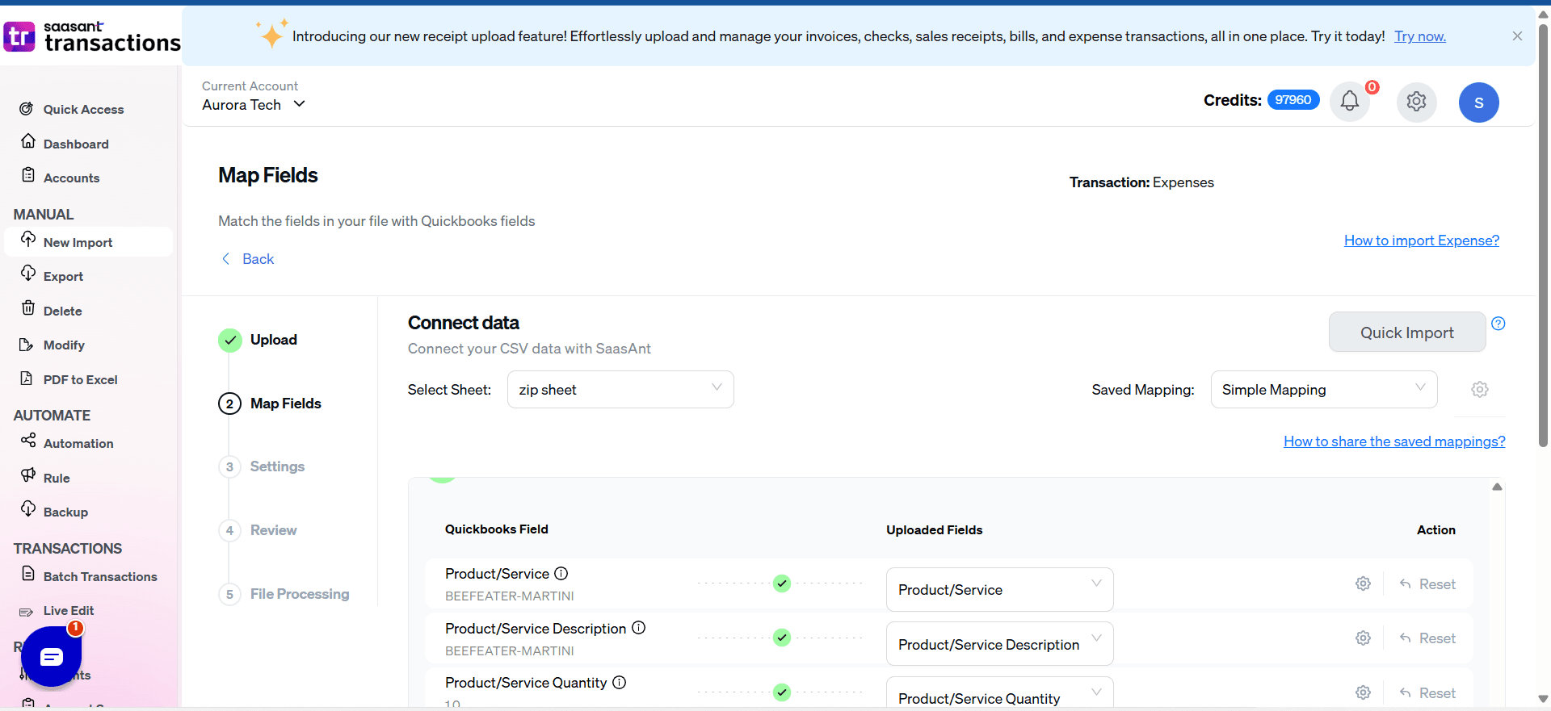The width and height of the screenshot is (1551, 711).
Task: Open PDF to Excel in sidebar
Action: (x=80, y=379)
